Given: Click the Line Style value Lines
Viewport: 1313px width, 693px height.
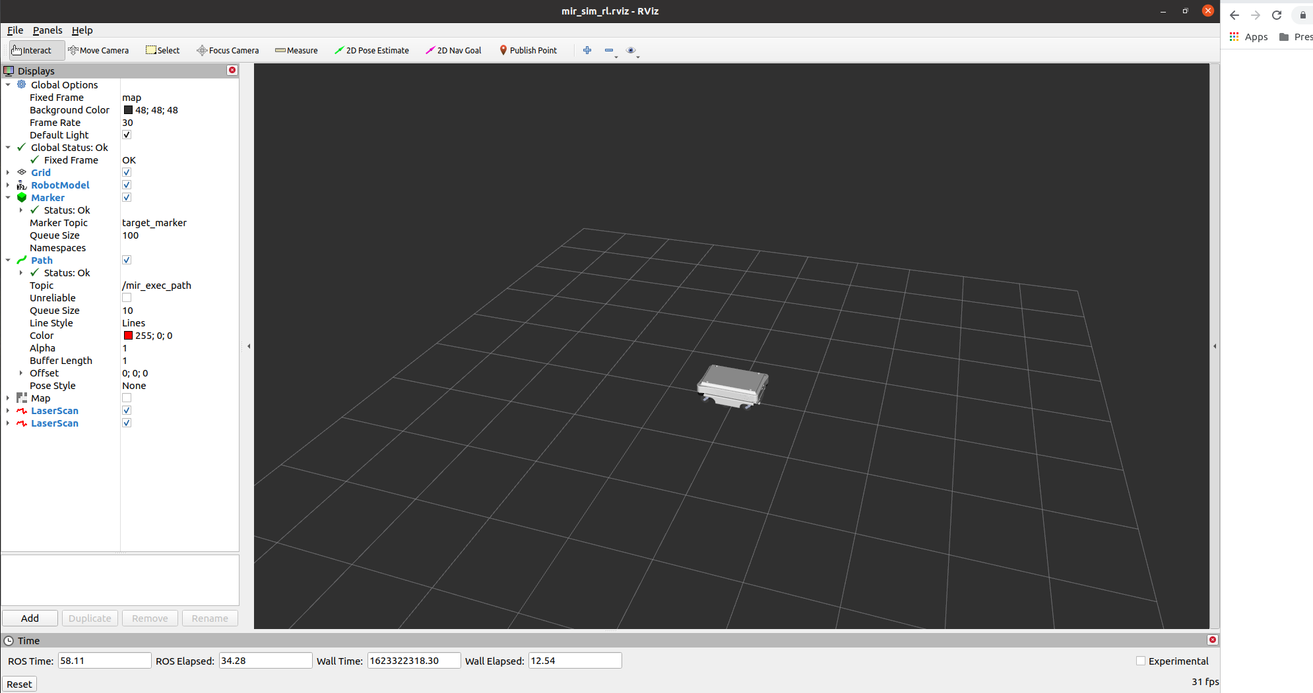Looking at the screenshot, I should 133,322.
